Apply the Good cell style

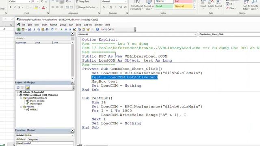tap(164, 6)
